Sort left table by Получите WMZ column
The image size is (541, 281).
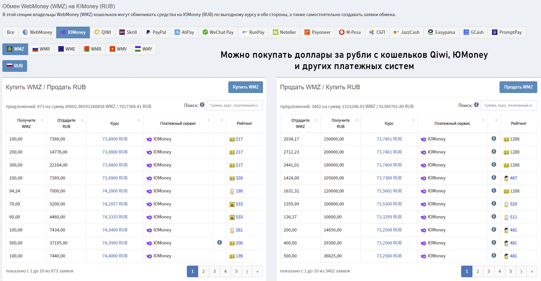(x=26, y=123)
